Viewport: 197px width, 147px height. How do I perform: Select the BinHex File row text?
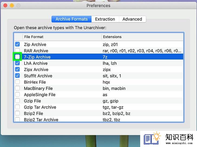tap(35, 82)
